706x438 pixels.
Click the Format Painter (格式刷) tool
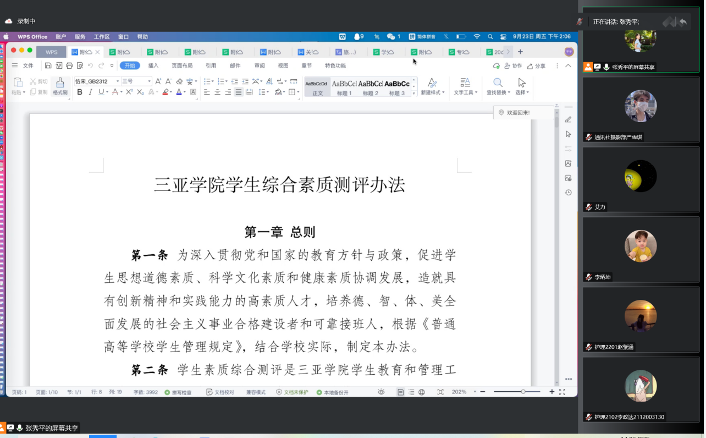tap(60, 86)
